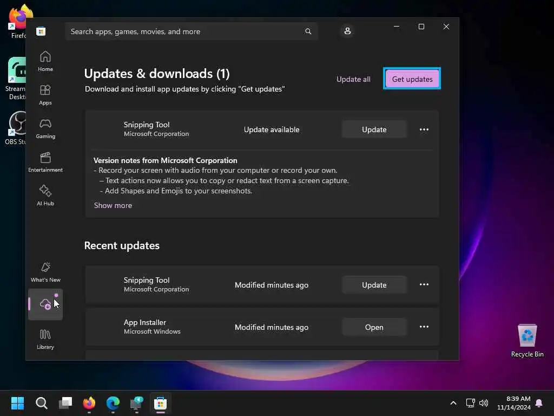554x416 pixels.
Task: Click the Microsoft Store logo icon
Action: tap(41, 31)
